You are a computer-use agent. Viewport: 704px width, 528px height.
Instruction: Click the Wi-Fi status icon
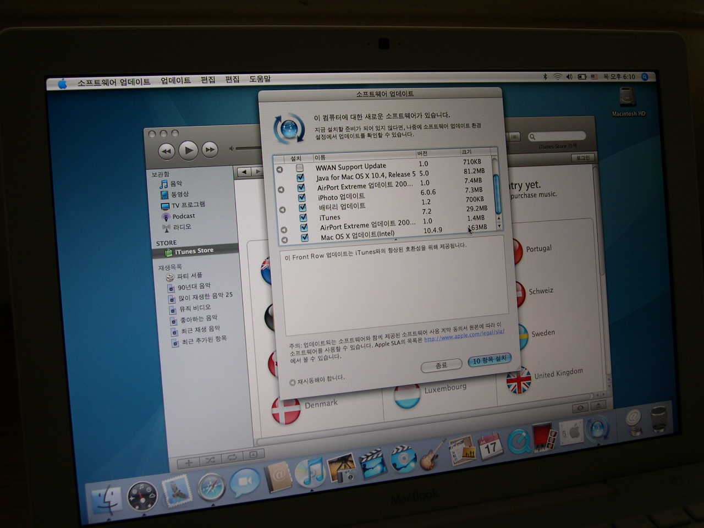(557, 77)
